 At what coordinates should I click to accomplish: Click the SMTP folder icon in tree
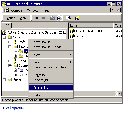[x=21, y=56]
